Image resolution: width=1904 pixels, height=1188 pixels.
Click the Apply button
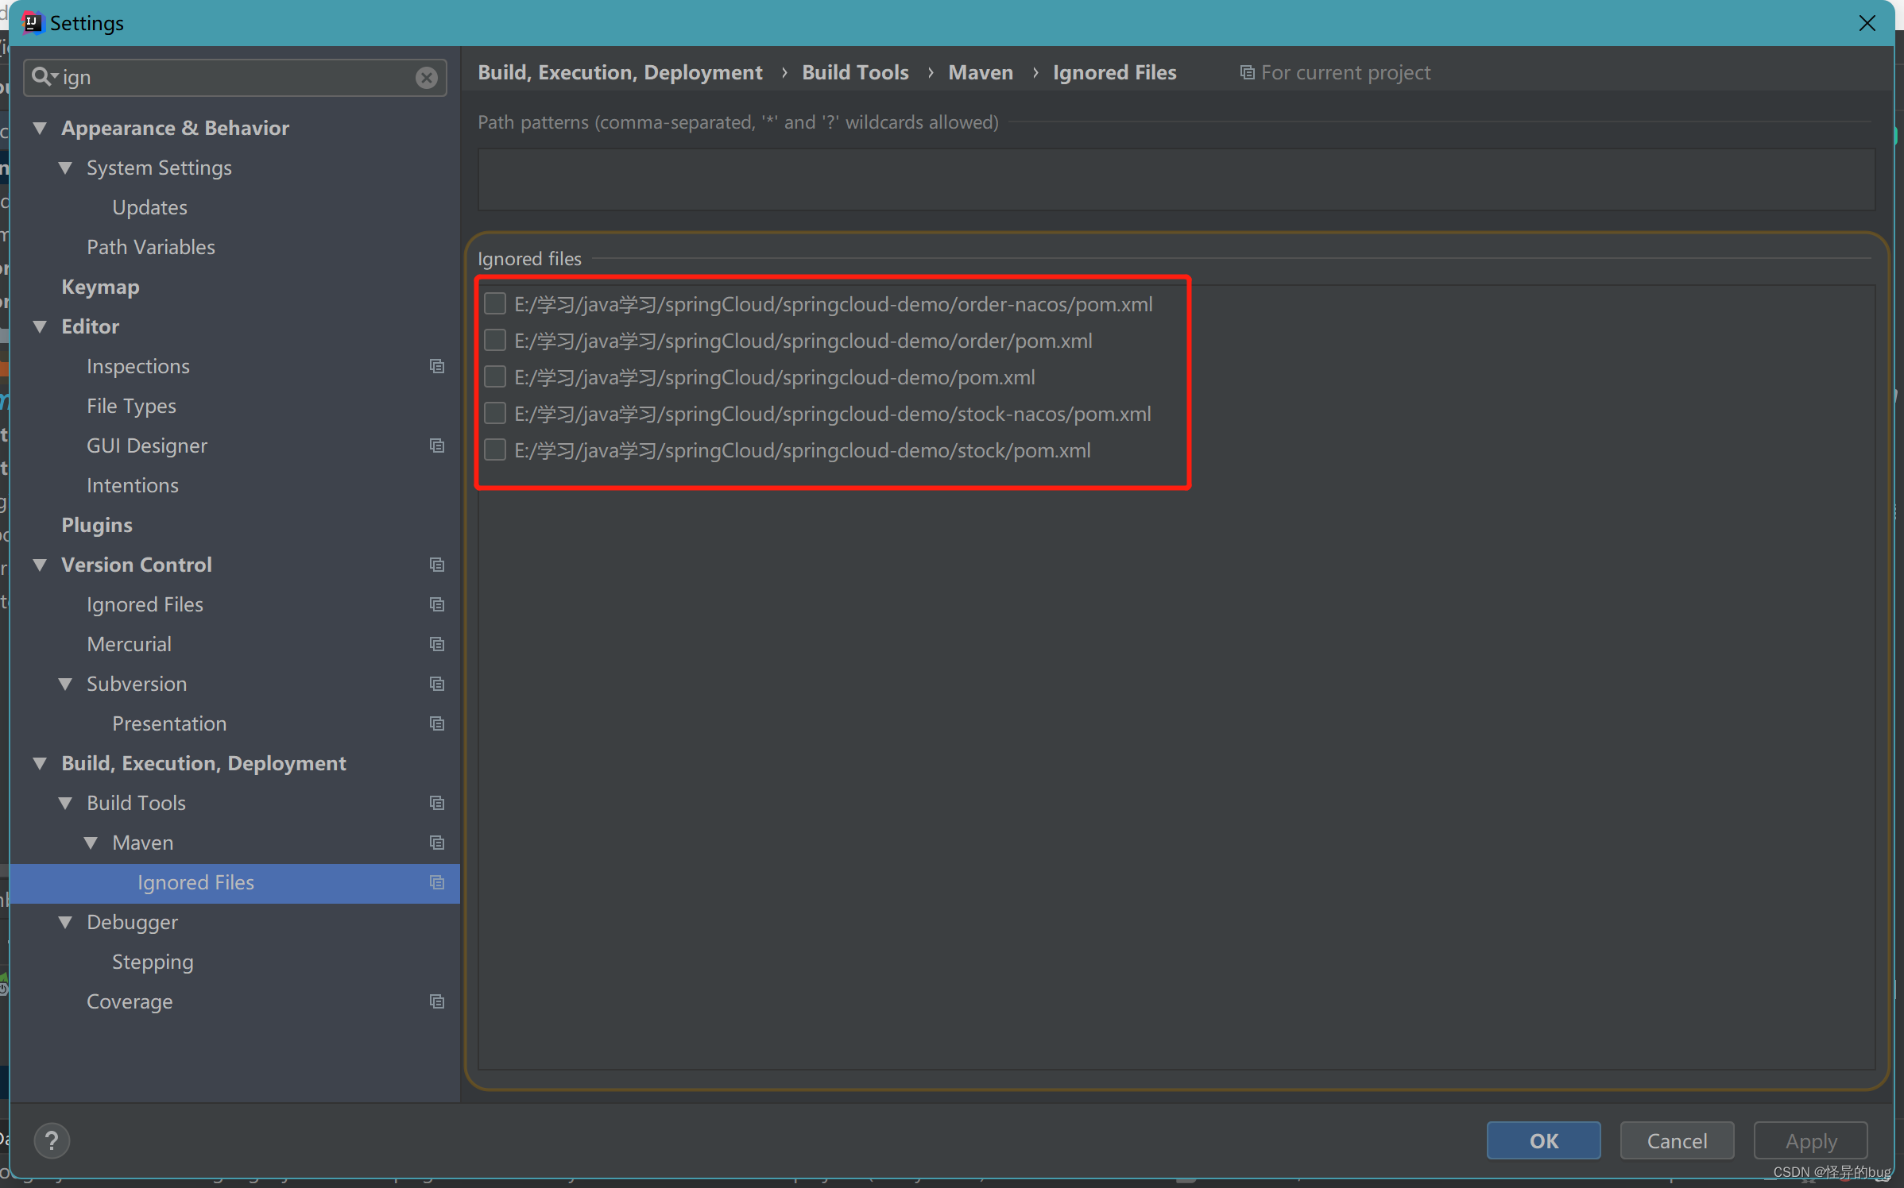tap(1810, 1140)
